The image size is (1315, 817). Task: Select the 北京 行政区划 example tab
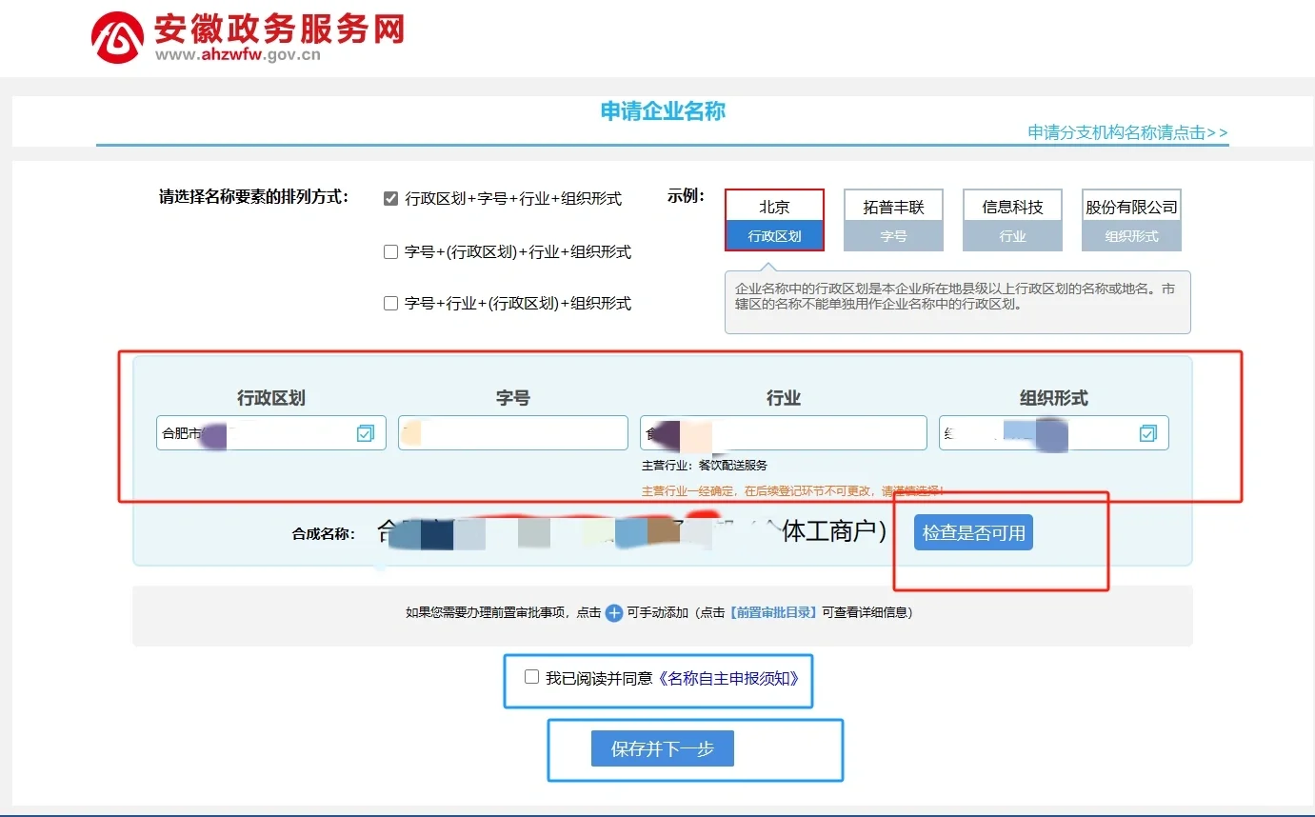click(774, 220)
